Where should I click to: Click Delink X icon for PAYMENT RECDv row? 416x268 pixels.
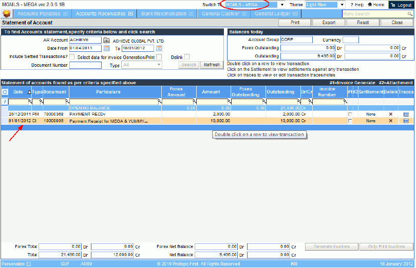click(390, 114)
